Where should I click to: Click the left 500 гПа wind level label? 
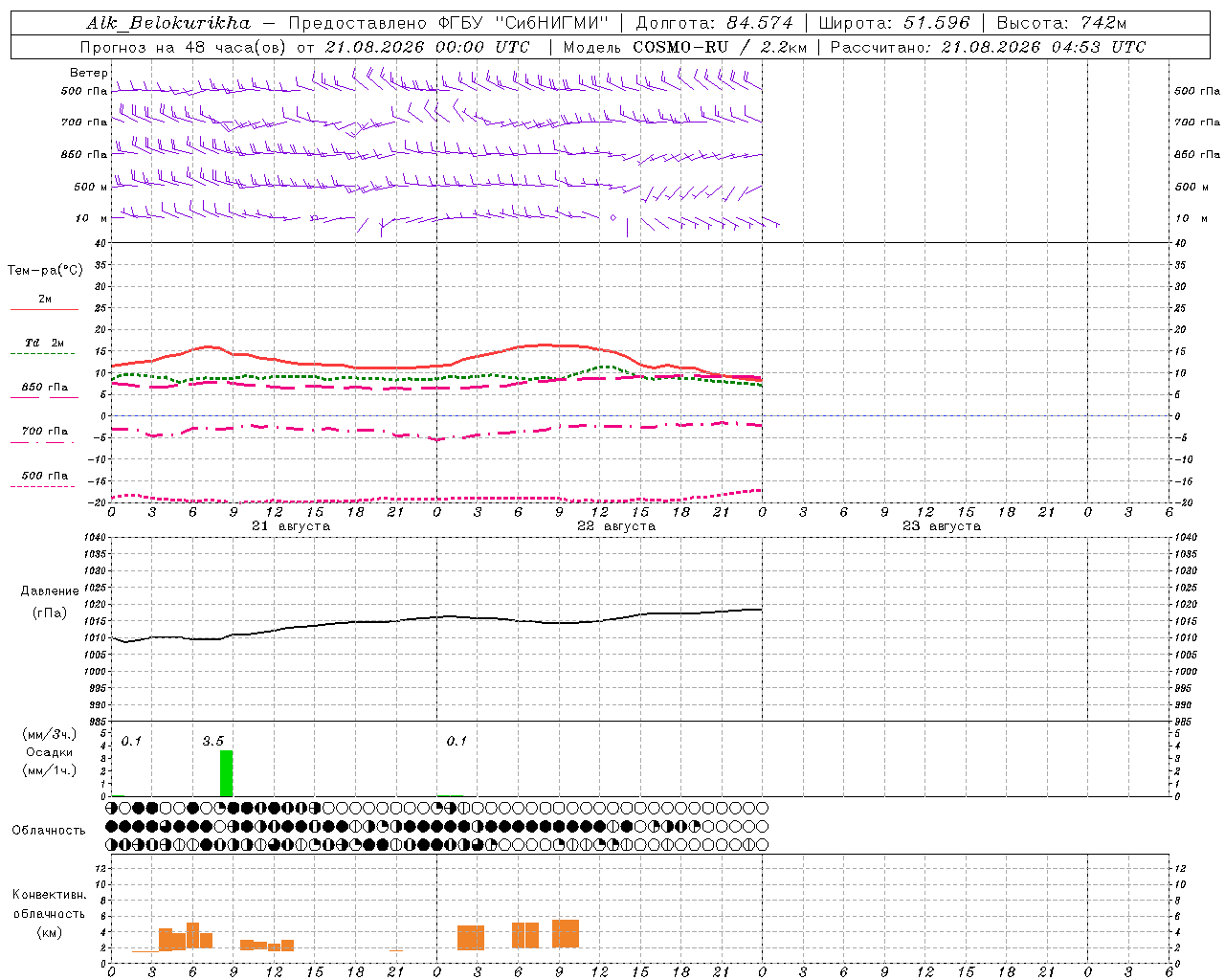[x=84, y=92]
